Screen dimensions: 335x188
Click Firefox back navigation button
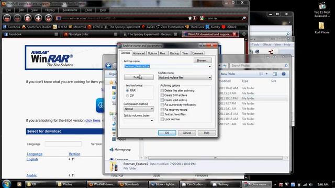(7, 18)
